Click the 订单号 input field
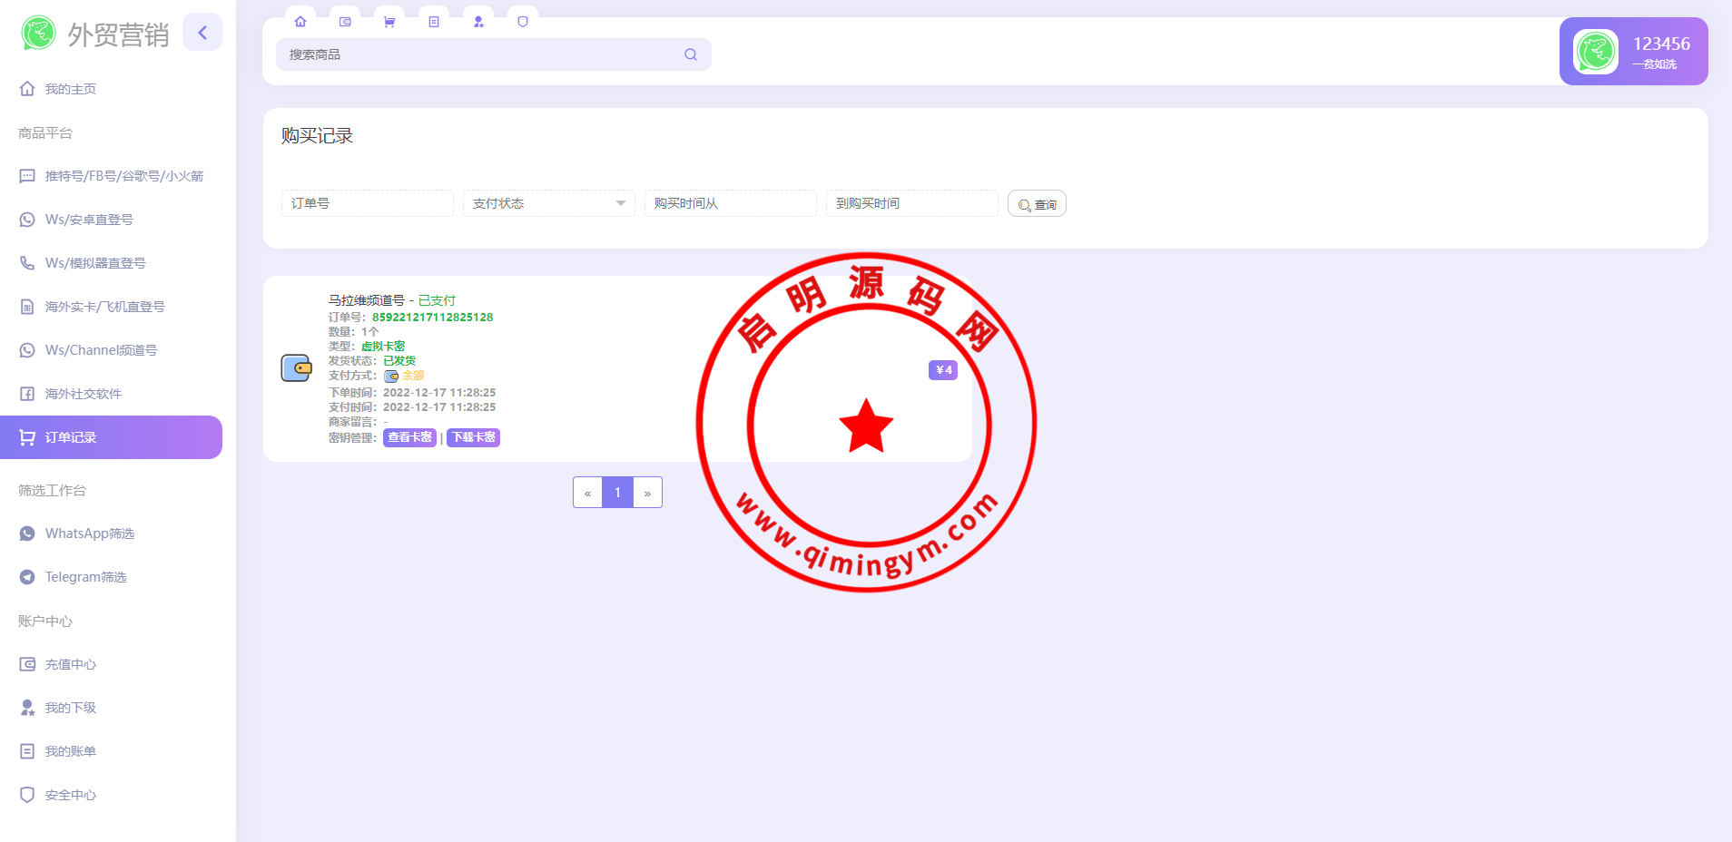1732x842 pixels. pos(367,203)
